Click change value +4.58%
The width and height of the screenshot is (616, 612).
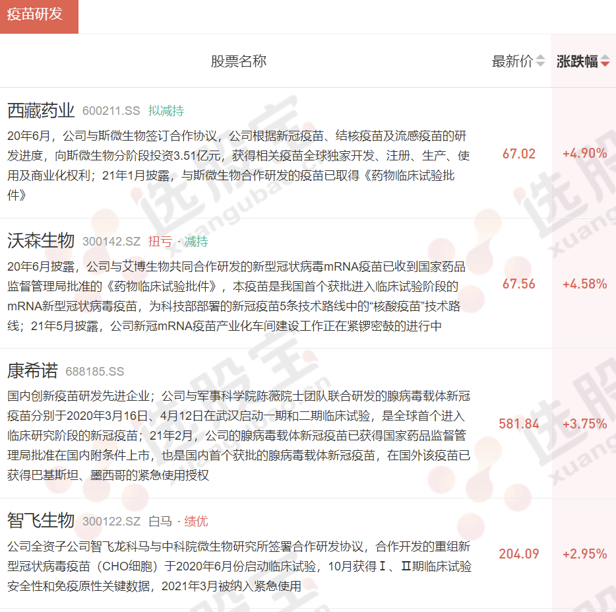click(584, 284)
